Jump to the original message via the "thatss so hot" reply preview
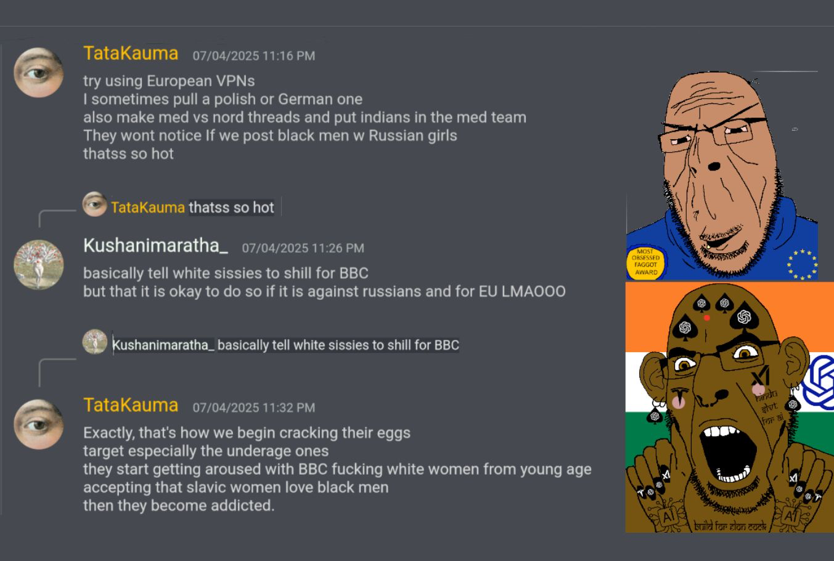 click(x=231, y=208)
